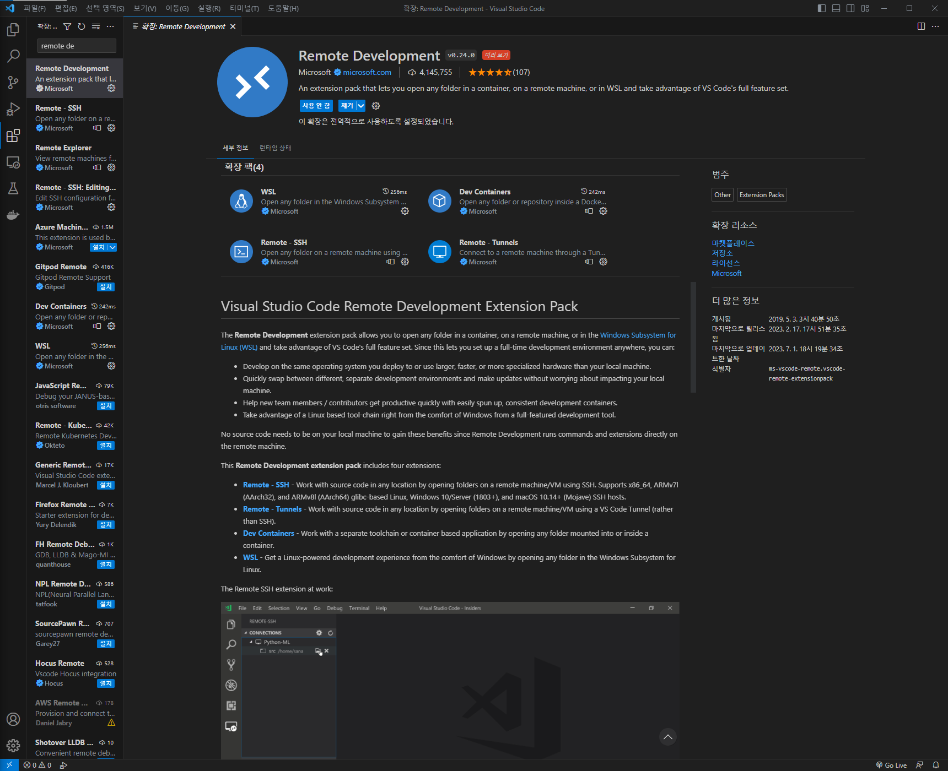Install the Hocus Remote extension
Screen dimensions: 948x771
click(x=106, y=683)
